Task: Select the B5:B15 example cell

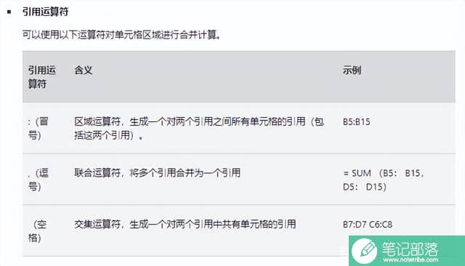Action: coord(357,122)
